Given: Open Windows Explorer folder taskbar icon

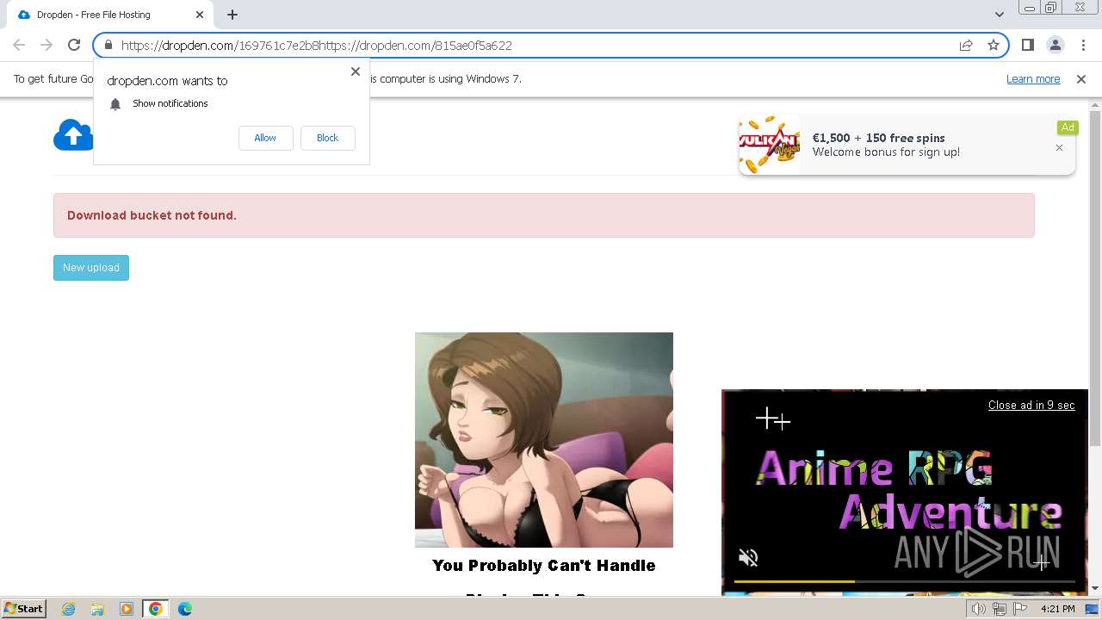Looking at the screenshot, I should [97, 609].
